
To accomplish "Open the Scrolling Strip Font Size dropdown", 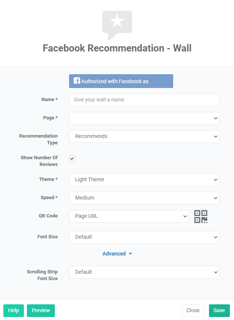I will pos(144,272).
